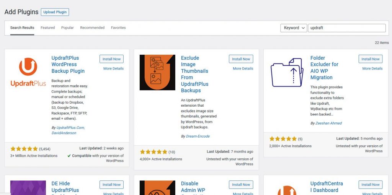Install the UpdraftPlus WordPress Backup Plugin
The height and width of the screenshot is (195, 392).
click(111, 59)
